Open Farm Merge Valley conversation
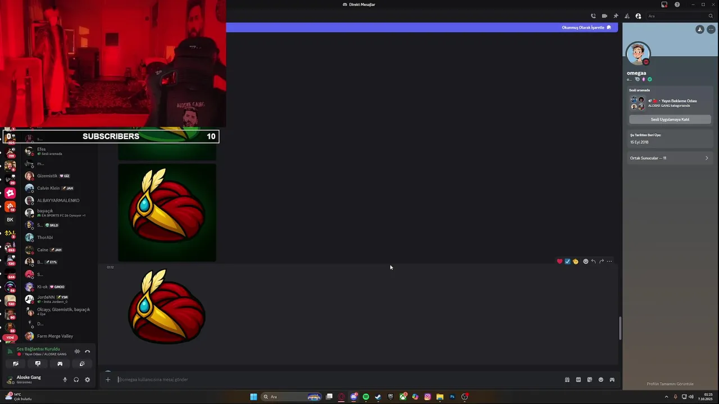Viewport: 719px width, 404px height. 58,336
